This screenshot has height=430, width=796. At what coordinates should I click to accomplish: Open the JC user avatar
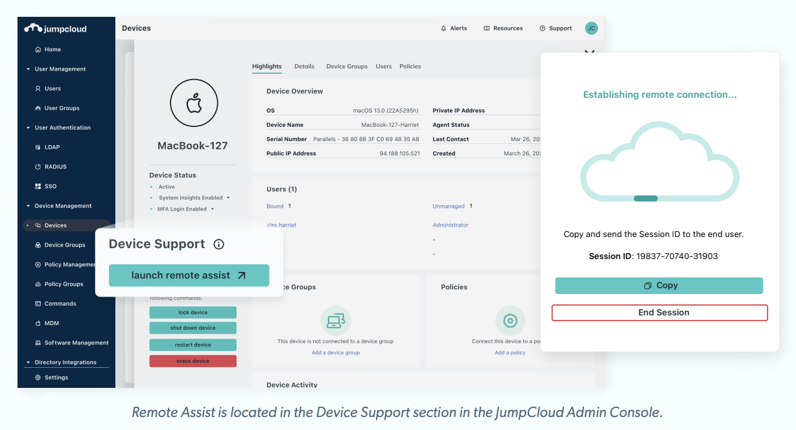click(591, 28)
